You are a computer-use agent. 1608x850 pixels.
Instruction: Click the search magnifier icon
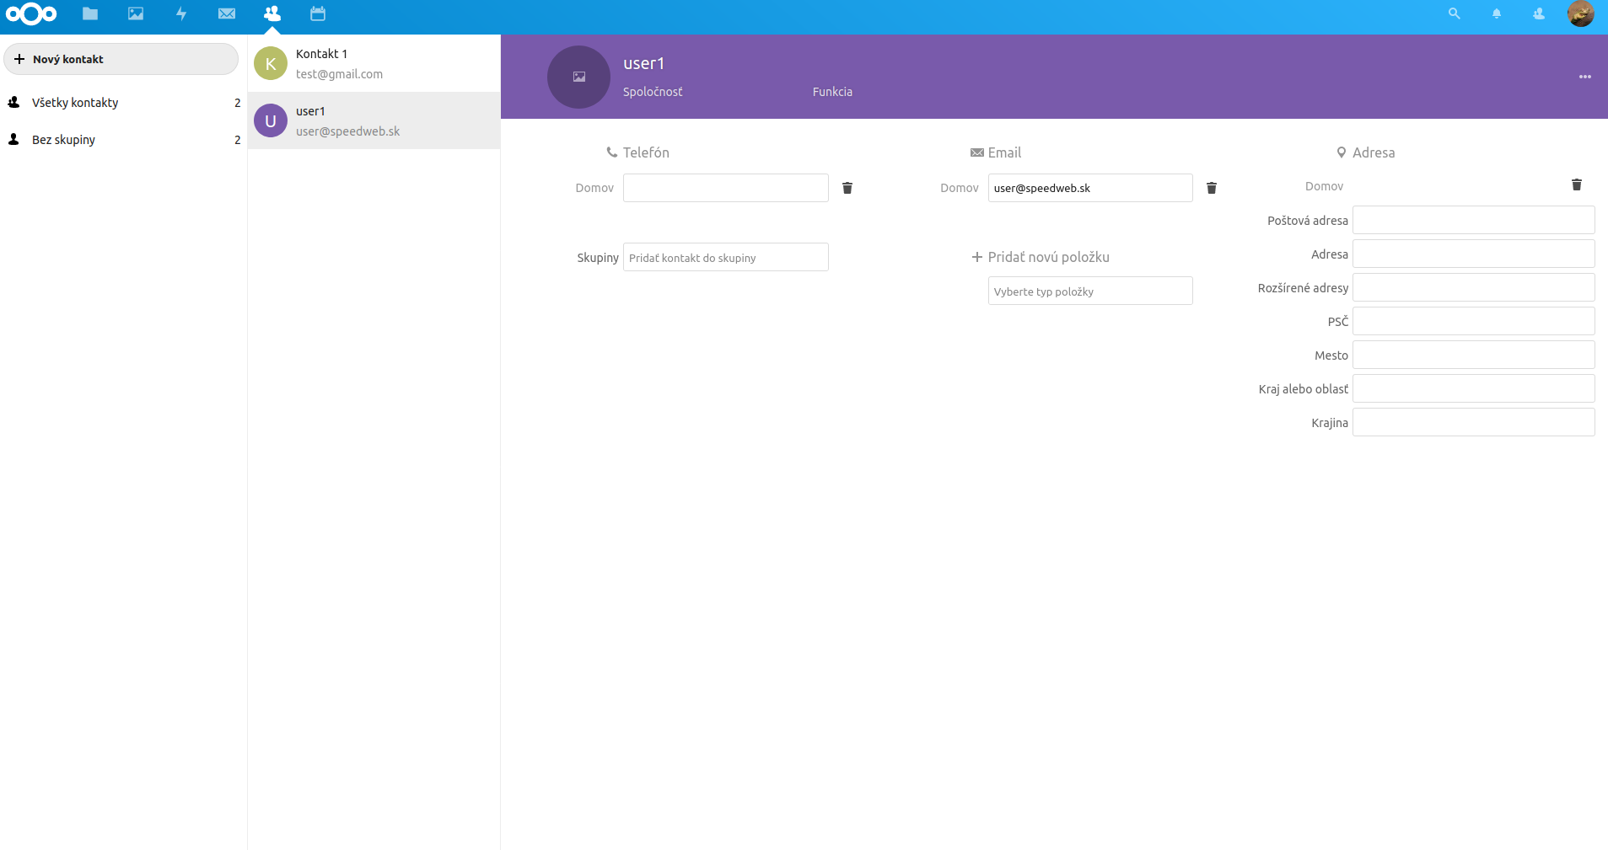click(x=1454, y=13)
